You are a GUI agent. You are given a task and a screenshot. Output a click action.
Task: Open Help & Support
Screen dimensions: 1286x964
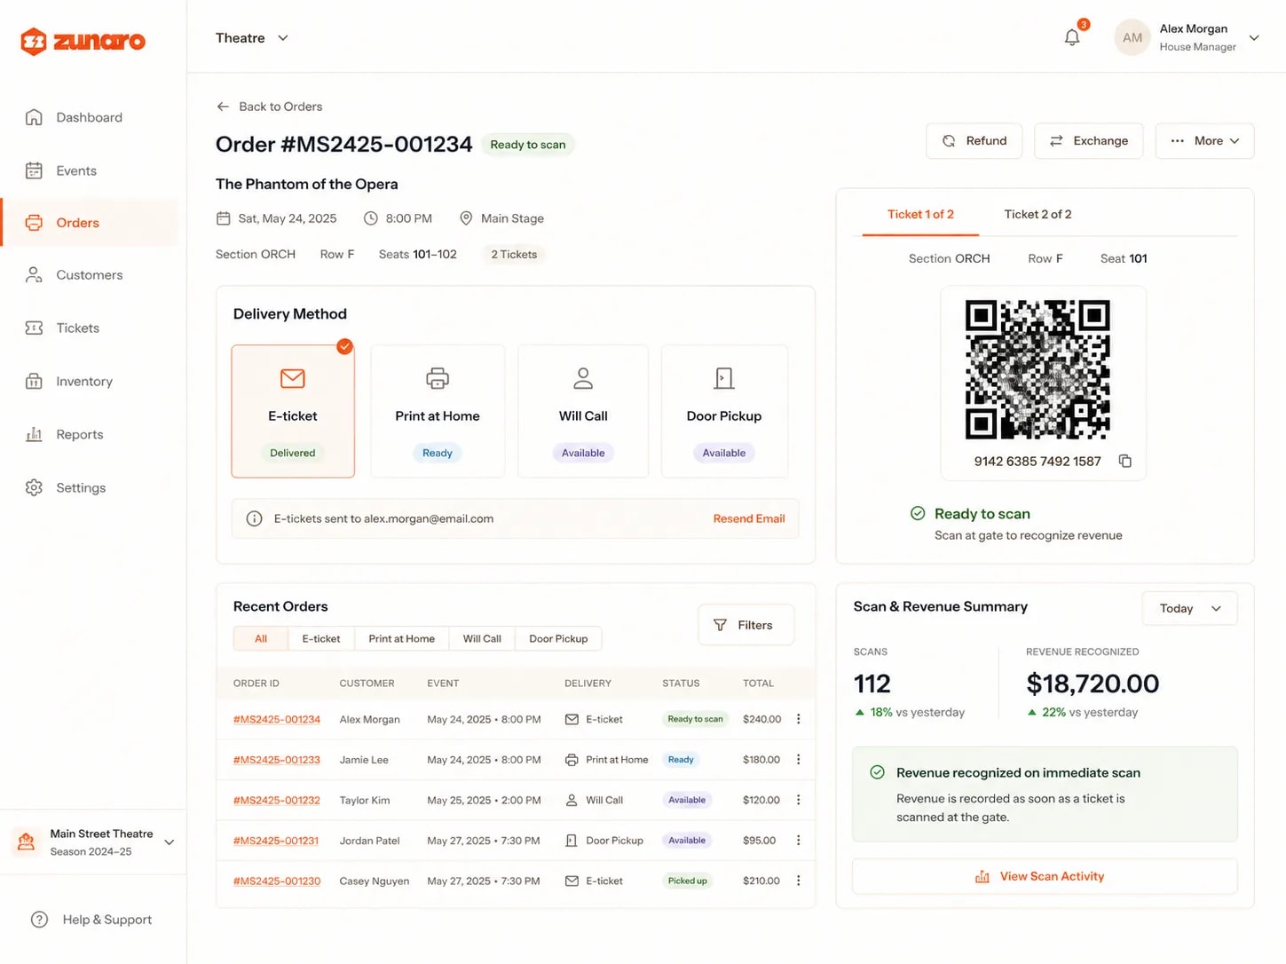point(91,920)
